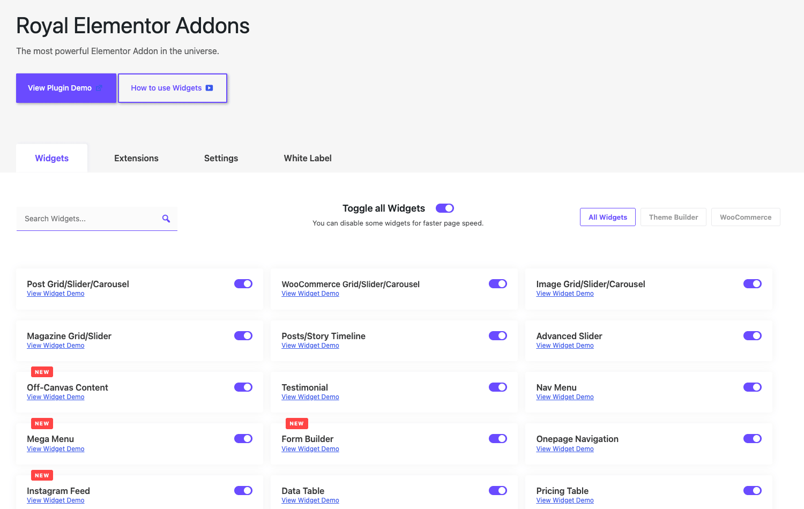This screenshot has height=509, width=804.
Task: Click the Royal Elementor Addons heading
Action: click(133, 26)
